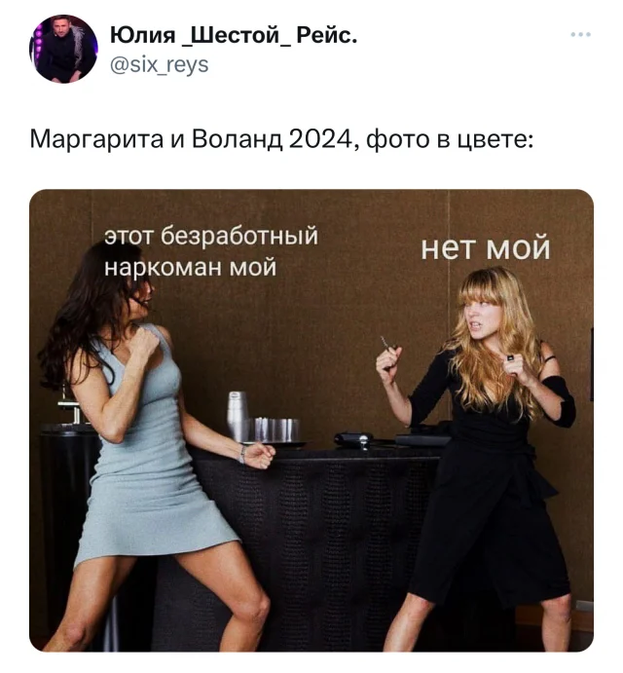Click the words фото в цвете
Screen dimensions: 623x673
click(x=450, y=140)
